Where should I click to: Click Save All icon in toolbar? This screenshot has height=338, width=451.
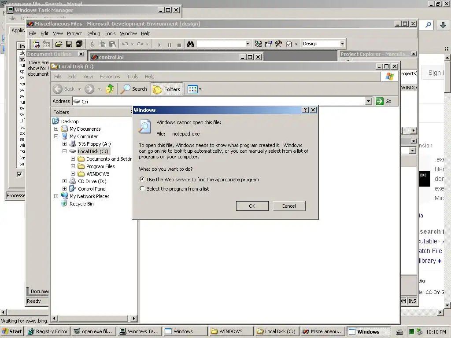pyautogui.click(x=79, y=44)
